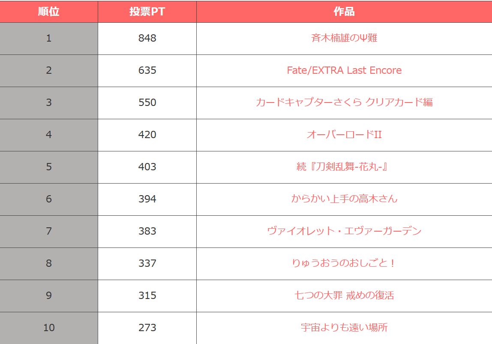Select the 420 vote points cell

[147, 135]
